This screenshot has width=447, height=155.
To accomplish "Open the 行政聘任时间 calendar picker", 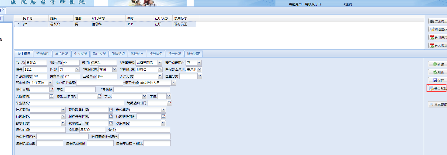I will (x=164, y=116).
